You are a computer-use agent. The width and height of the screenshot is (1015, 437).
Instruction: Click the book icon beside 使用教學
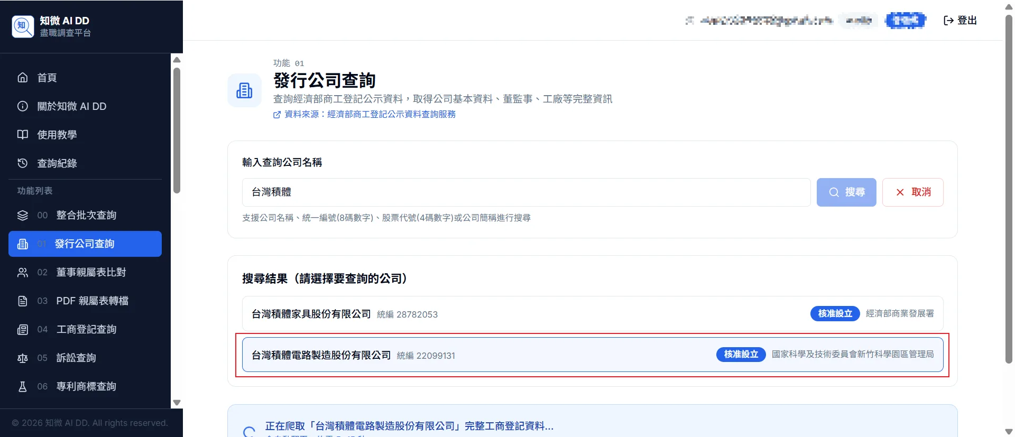[22, 135]
